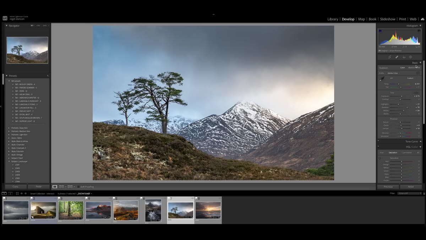Screen dimensions: 426x240
Task: Select filmstrip thumbnail 8 sunset seascape
Action: [x=208, y=210]
